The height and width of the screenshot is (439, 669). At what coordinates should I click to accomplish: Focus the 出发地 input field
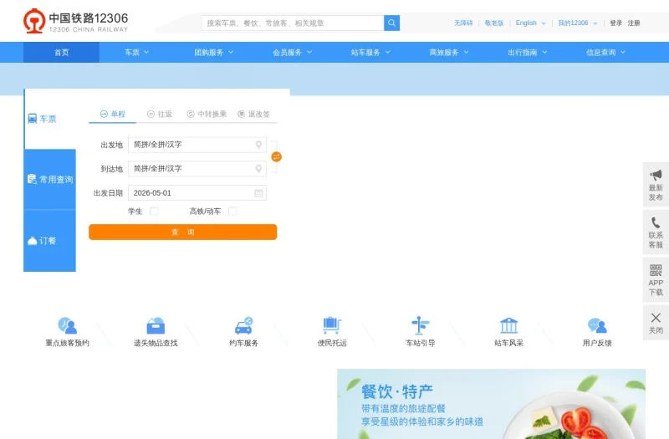(197, 145)
